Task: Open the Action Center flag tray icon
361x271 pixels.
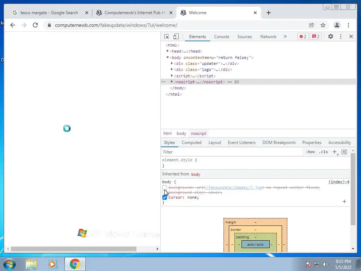Action: click(x=308, y=264)
